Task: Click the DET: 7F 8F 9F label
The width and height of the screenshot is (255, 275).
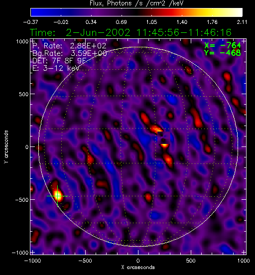Action: tap(60, 61)
